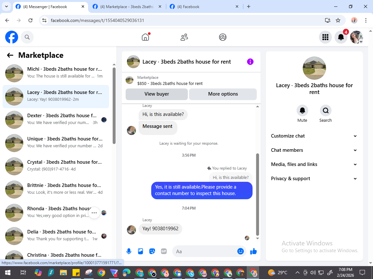
Task: Switch to the Messenger | Facebook tab
Action: tap(50, 7)
